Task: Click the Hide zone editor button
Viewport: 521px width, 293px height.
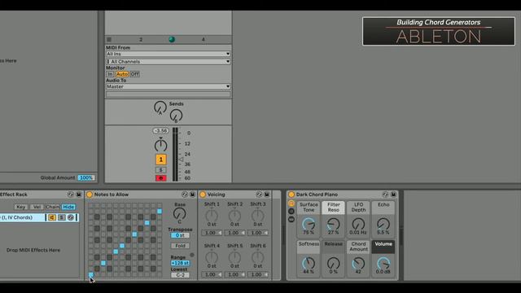Action: point(68,207)
